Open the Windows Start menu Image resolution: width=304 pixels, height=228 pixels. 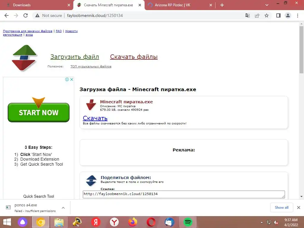pyautogui.click(x=7, y=222)
